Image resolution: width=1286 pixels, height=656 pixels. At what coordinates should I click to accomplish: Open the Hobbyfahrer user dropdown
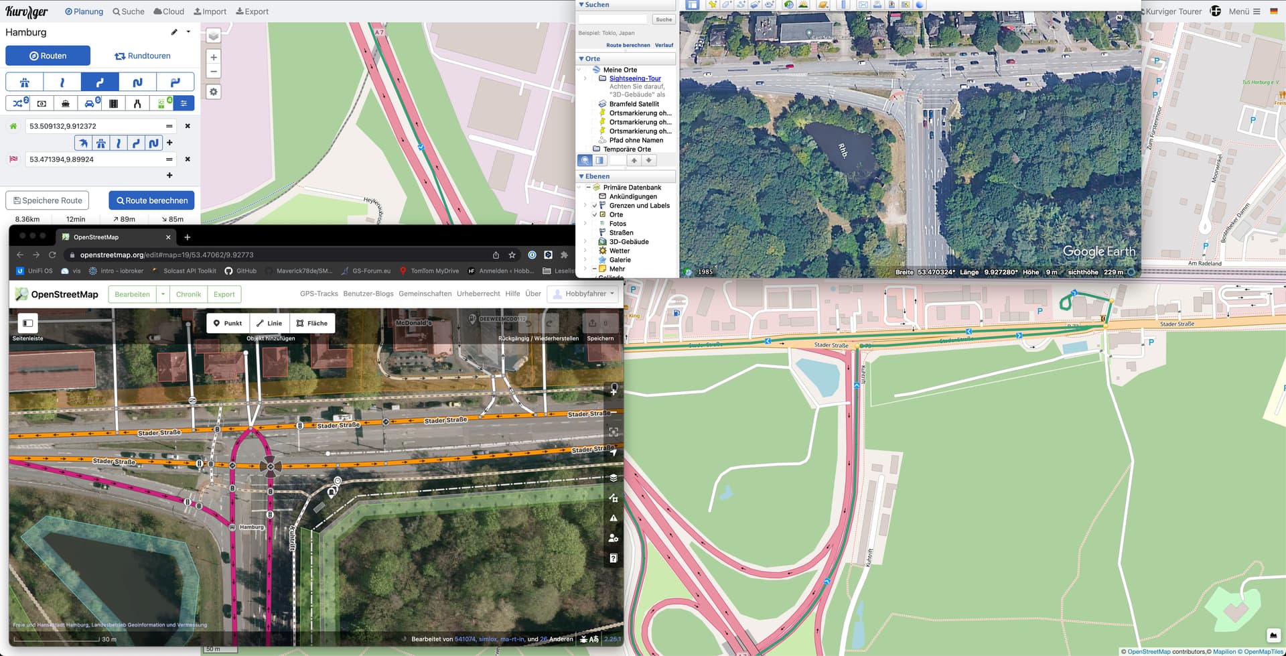pos(583,293)
